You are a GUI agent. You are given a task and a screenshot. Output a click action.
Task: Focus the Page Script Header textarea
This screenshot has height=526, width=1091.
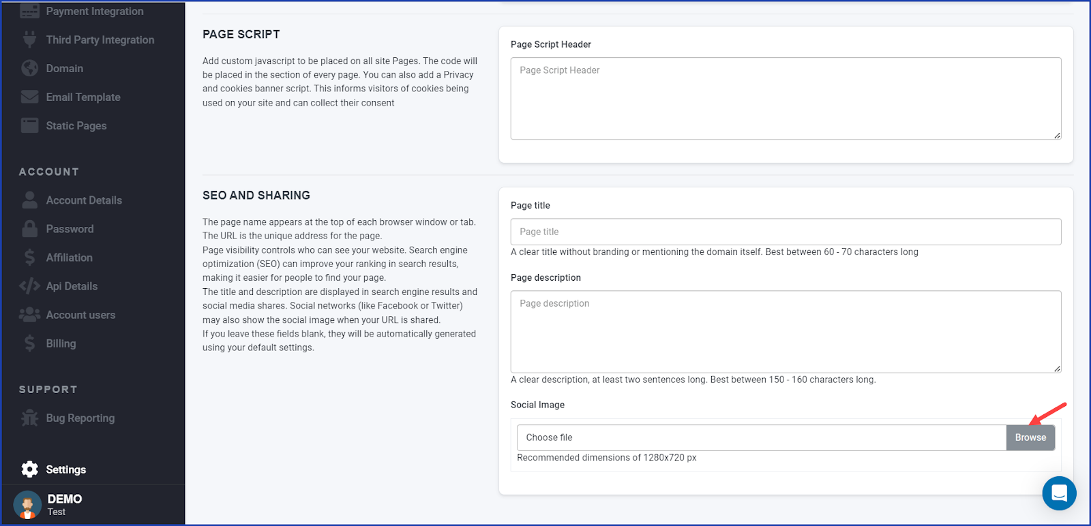tap(786, 99)
